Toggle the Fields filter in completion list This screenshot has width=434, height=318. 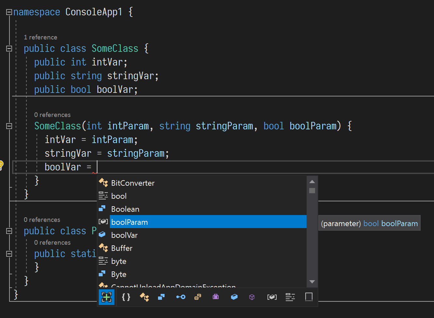pos(234,297)
